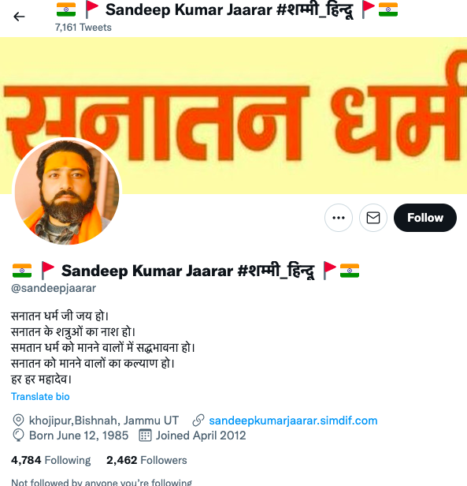Click the @sandeepjaarar handle
The image size is (467, 486).
pos(54,288)
